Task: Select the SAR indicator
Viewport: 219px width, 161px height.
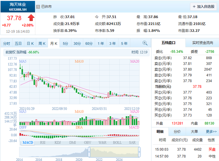Action: coord(132,143)
